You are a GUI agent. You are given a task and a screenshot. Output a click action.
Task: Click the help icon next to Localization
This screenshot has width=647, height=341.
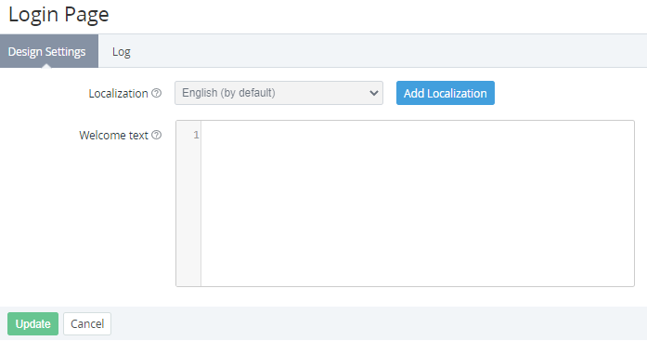pos(156,93)
